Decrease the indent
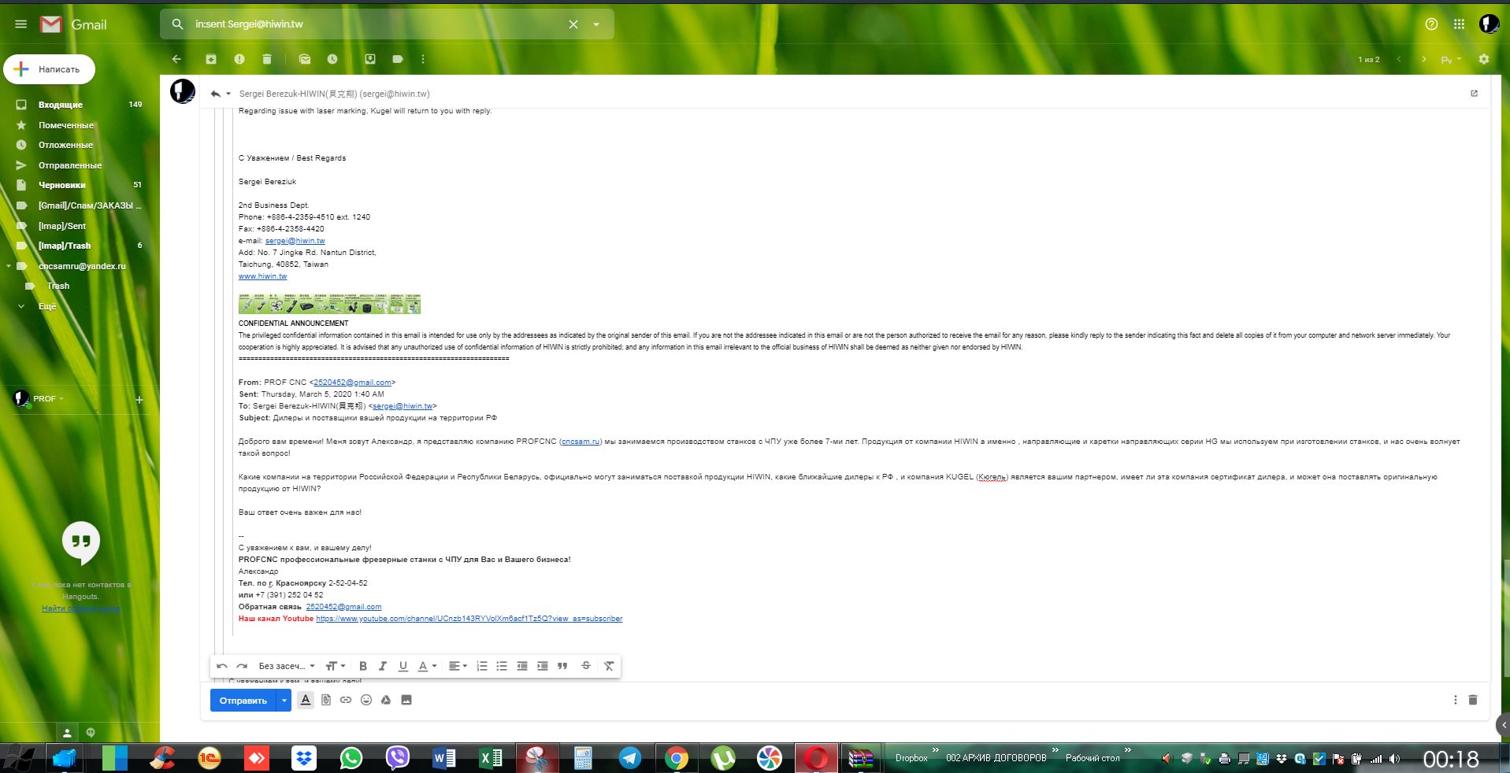The height and width of the screenshot is (773, 1510). (522, 666)
